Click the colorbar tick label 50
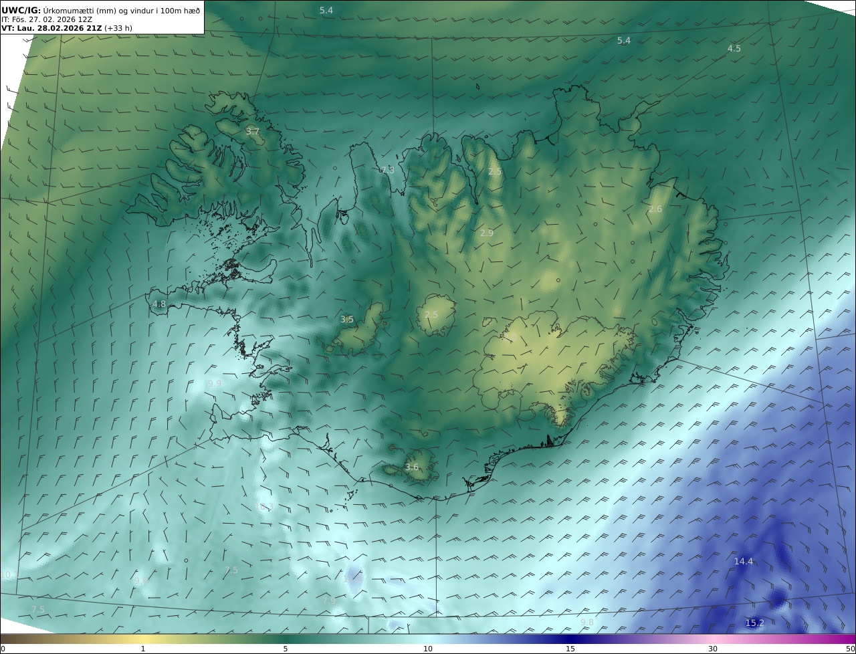The width and height of the screenshot is (856, 654). [x=851, y=649]
